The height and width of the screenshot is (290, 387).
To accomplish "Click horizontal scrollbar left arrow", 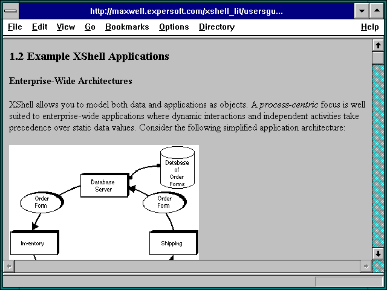I will coord(9,266).
